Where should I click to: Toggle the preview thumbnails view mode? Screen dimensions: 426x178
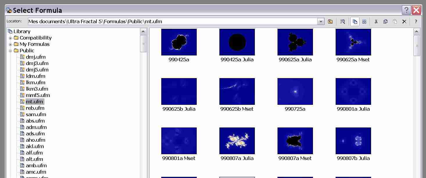click(355, 21)
